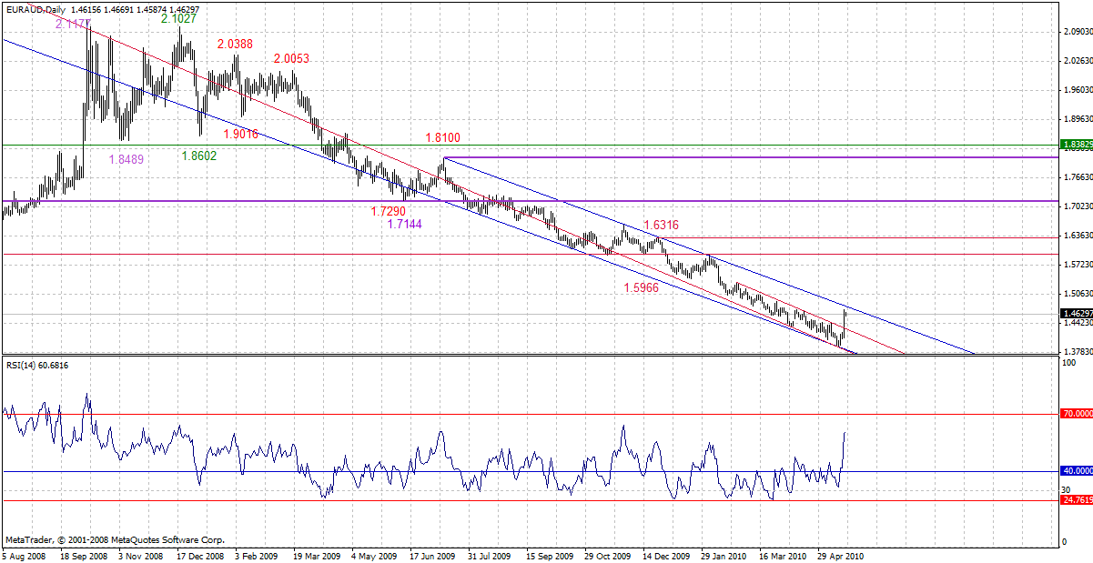Click the red 1.6316 price label

(661, 225)
